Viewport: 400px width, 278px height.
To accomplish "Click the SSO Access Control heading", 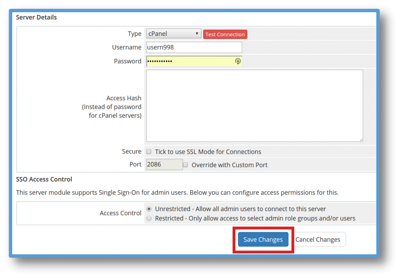I will pyautogui.click(x=44, y=179).
